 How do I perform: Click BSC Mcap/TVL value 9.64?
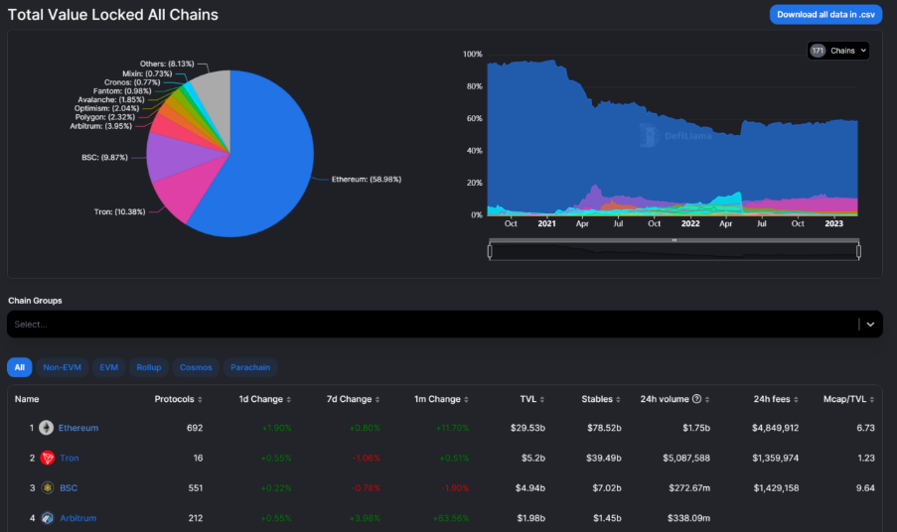click(x=865, y=488)
